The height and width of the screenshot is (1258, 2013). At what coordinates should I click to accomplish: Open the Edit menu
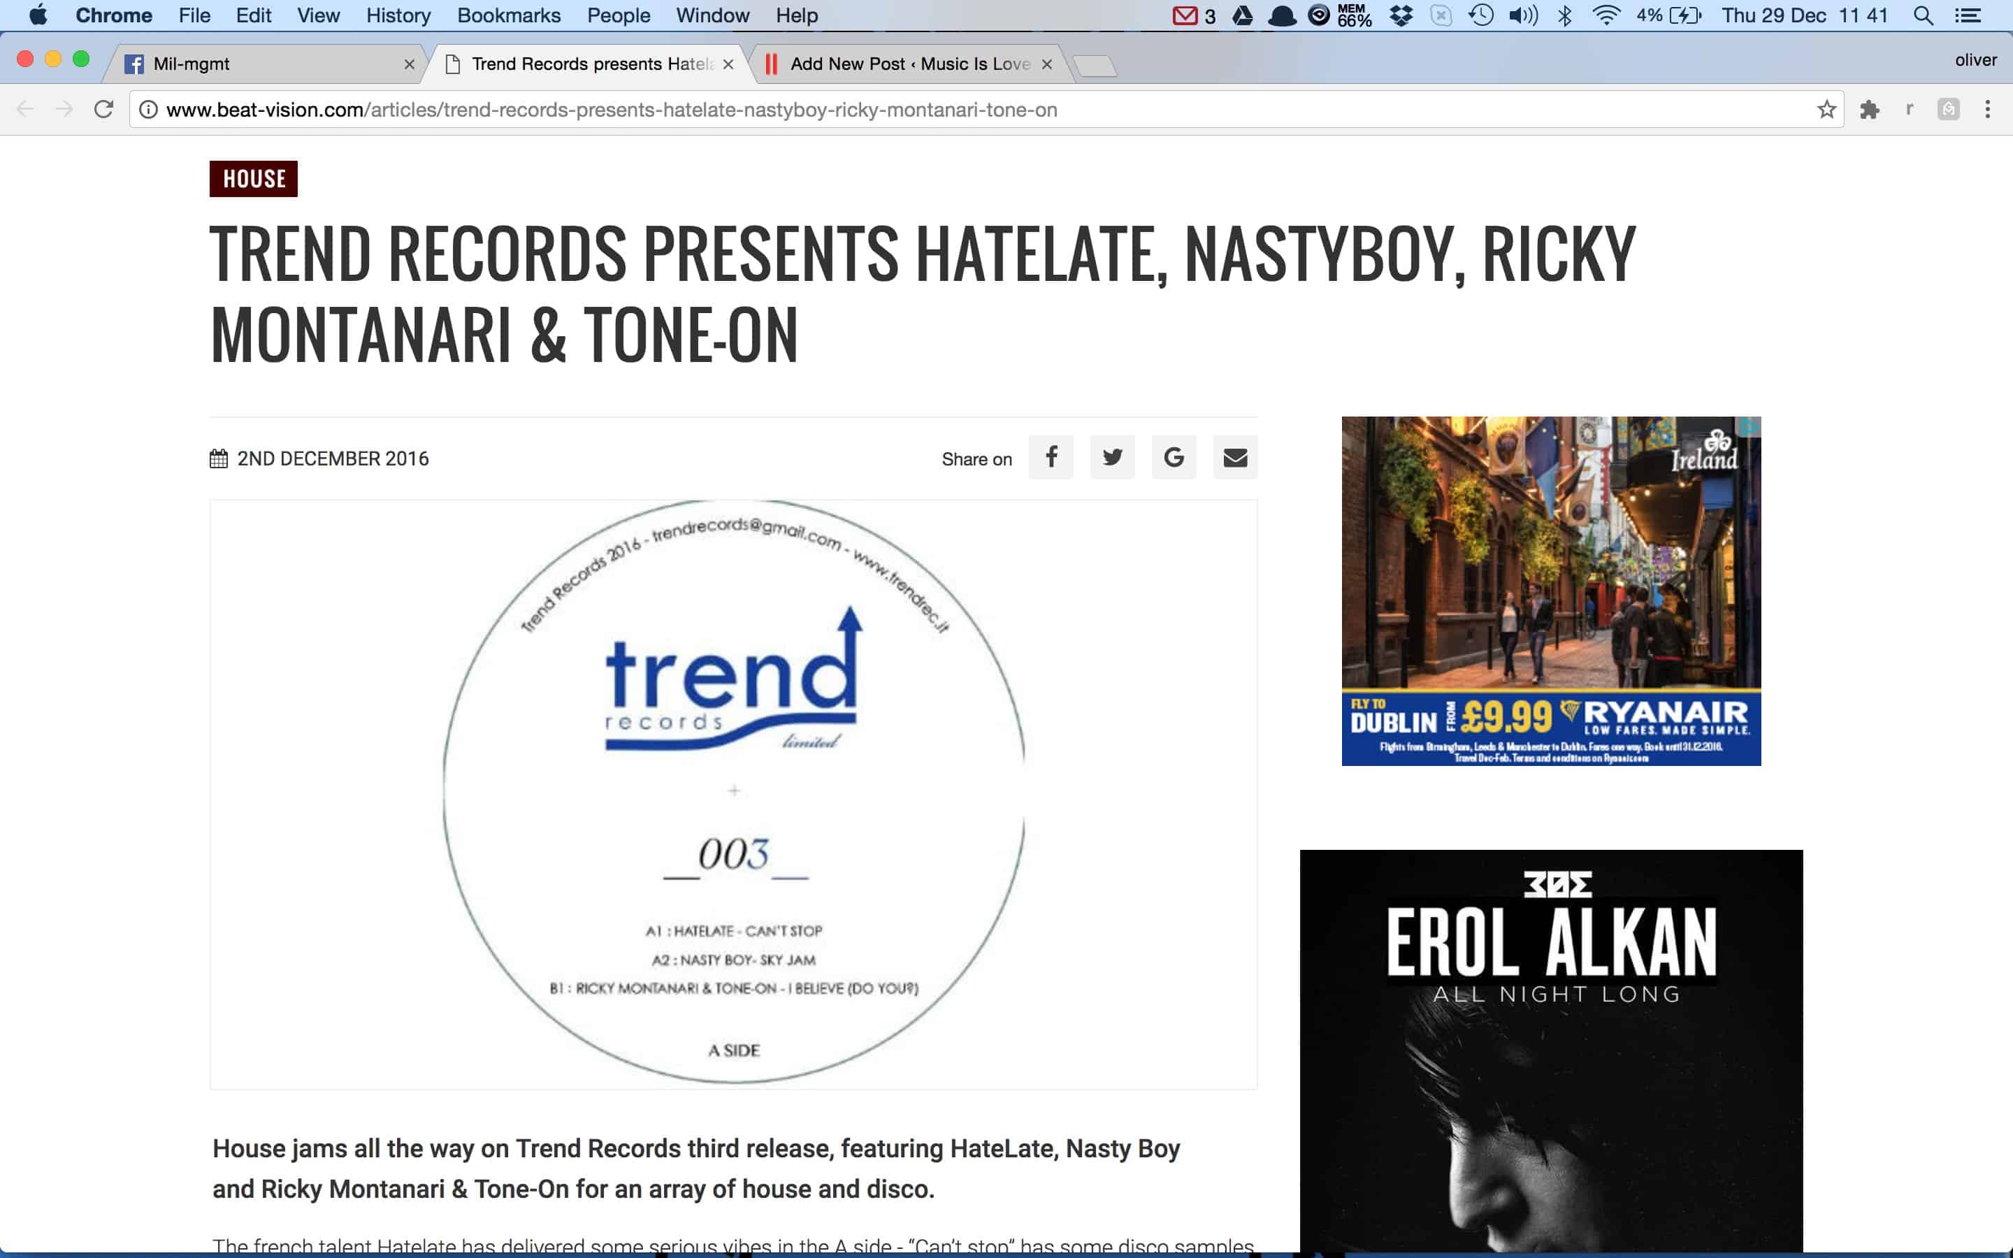coord(254,15)
